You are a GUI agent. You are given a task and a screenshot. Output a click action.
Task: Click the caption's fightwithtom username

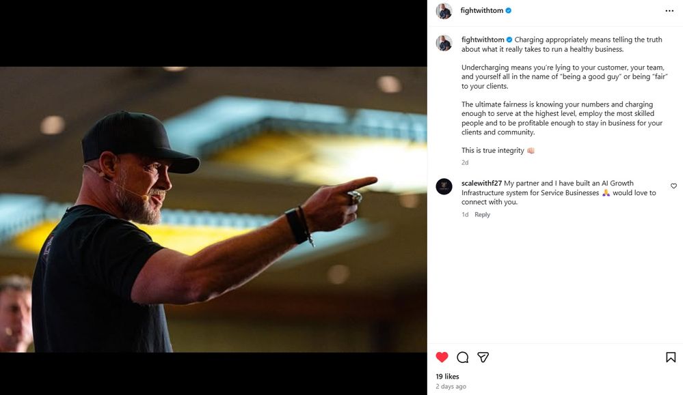point(483,40)
